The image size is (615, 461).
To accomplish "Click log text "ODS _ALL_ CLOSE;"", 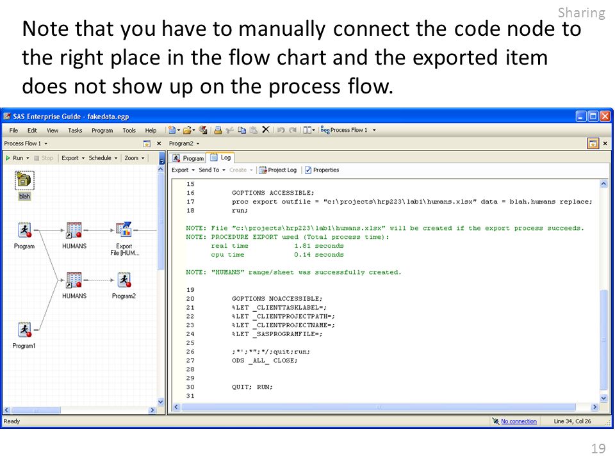I will (265, 360).
